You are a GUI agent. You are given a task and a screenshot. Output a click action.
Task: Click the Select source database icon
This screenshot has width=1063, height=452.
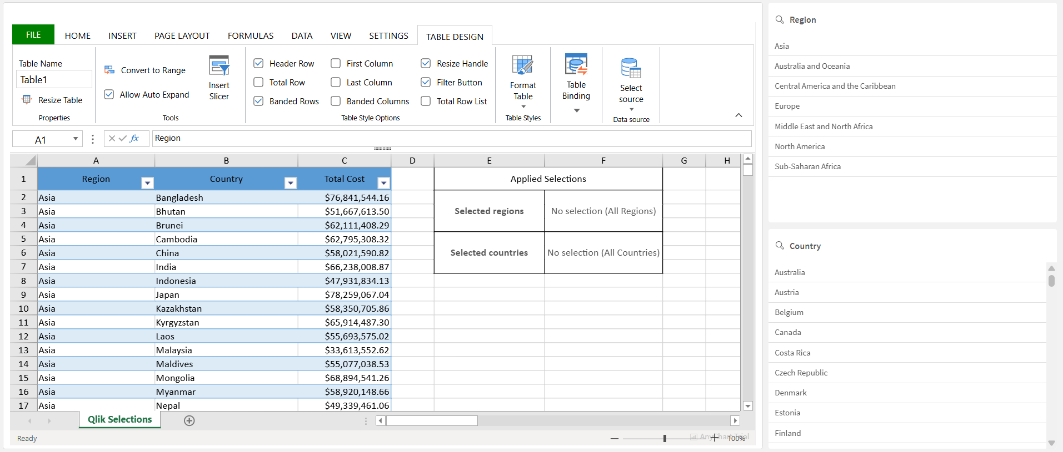[631, 68]
